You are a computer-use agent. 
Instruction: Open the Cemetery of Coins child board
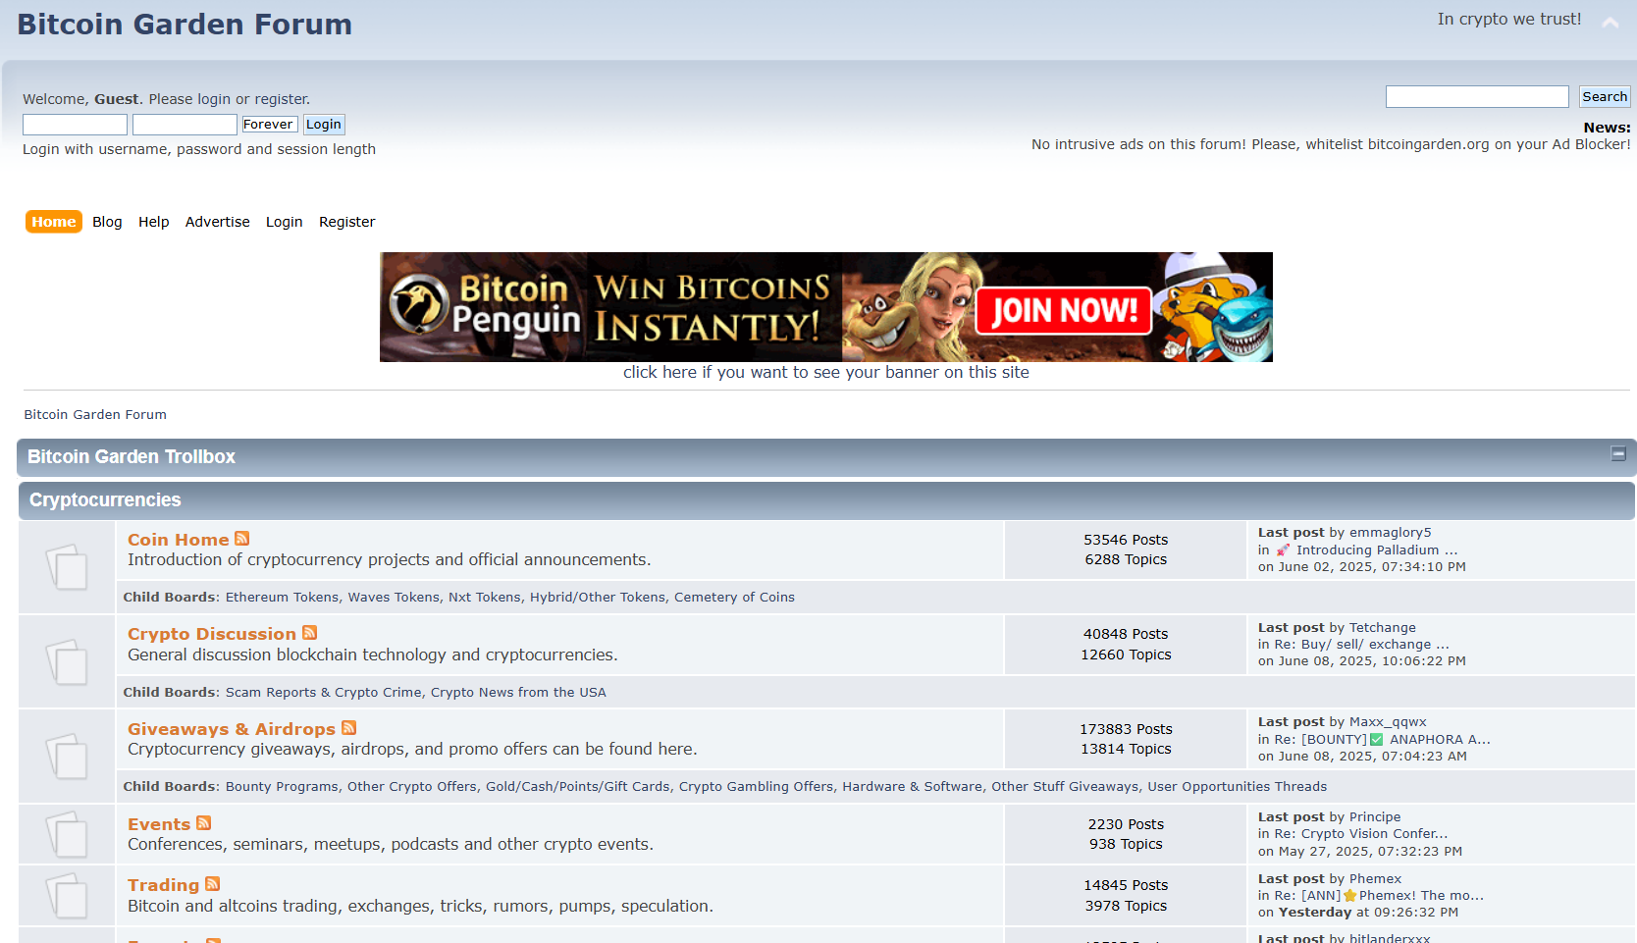click(x=734, y=598)
